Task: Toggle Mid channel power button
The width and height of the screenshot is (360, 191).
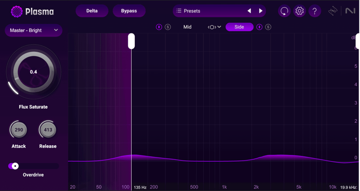Action: click(x=159, y=27)
